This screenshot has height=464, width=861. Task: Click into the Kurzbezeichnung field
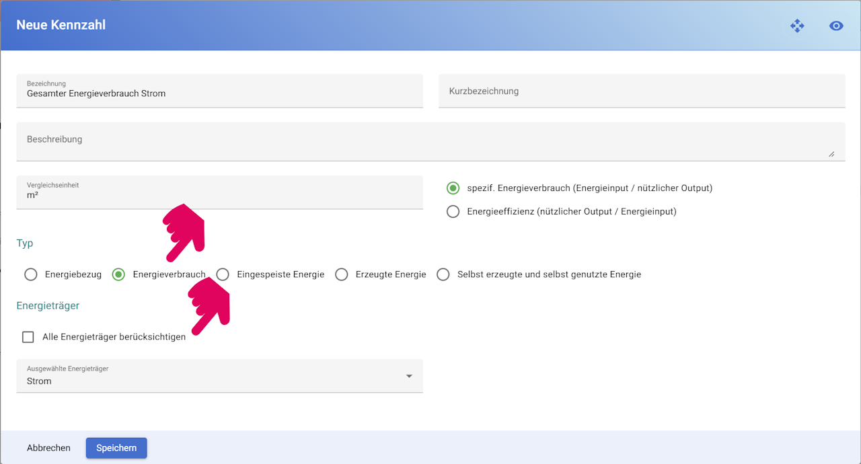point(642,91)
